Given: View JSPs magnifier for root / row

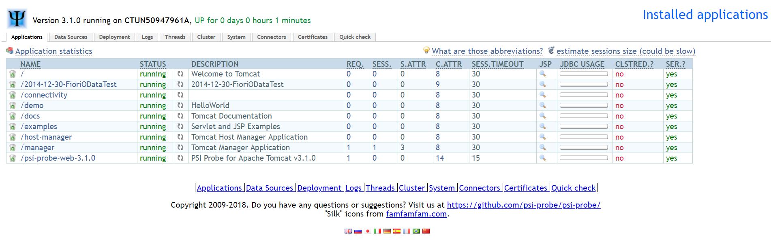Looking at the screenshot, I should 542,74.
